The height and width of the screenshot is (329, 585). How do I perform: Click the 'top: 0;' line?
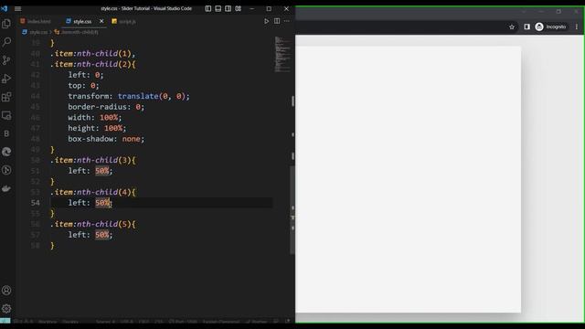[83, 85]
